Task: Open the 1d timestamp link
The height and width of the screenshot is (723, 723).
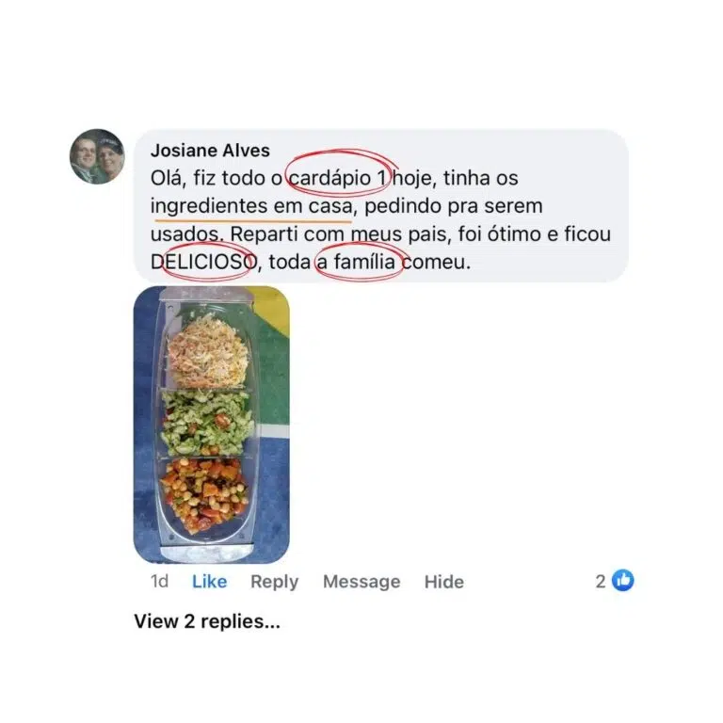Action: [x=159, y=582]
